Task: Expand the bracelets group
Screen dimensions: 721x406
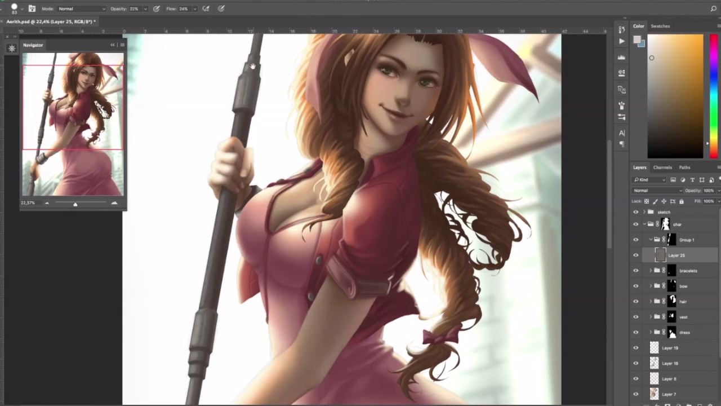Action: (x=651, y=271)
